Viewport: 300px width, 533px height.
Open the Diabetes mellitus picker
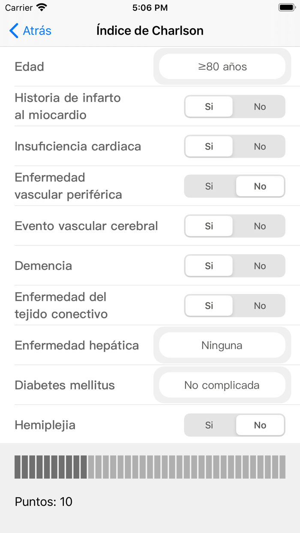click(222, 385)
